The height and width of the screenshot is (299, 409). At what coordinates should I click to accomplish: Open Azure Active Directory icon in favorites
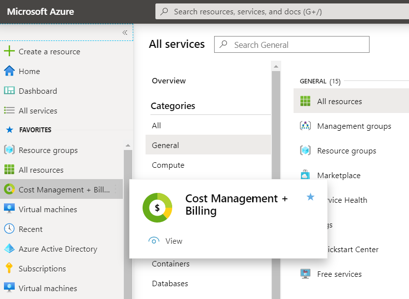point(9,249)
